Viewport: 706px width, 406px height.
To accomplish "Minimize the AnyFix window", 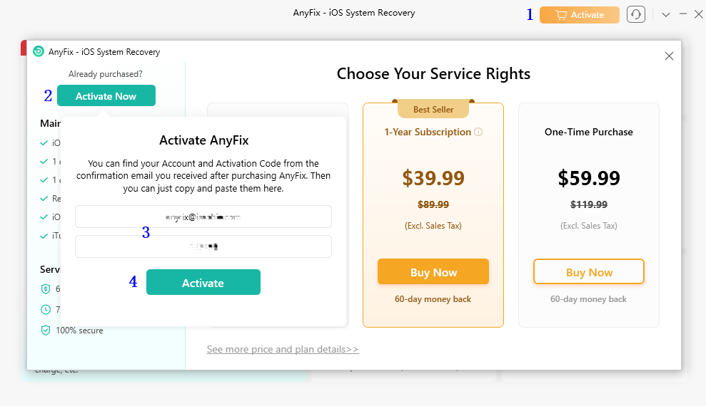I will point(683,14).
